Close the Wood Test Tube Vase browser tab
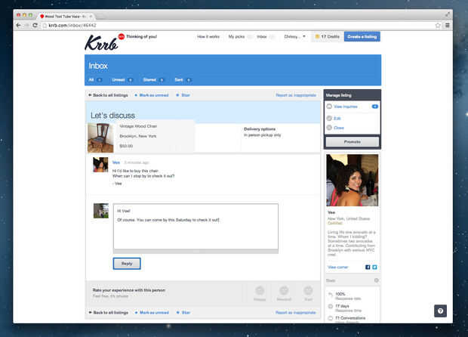This screenshot has width=468, height=337. [91, 17]
